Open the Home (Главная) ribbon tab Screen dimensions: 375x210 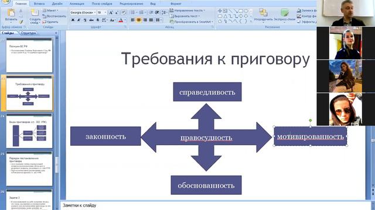click(21, 3)
